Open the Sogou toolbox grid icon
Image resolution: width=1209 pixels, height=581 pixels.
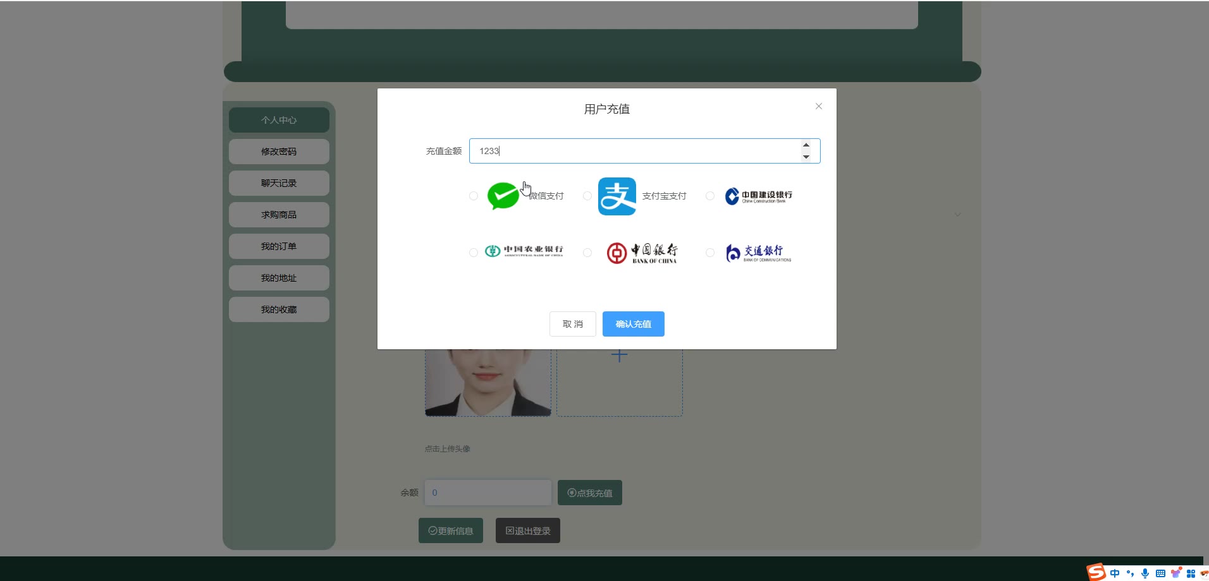[1191, 573]
